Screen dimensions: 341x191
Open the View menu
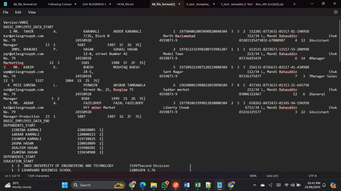[32, 12]
